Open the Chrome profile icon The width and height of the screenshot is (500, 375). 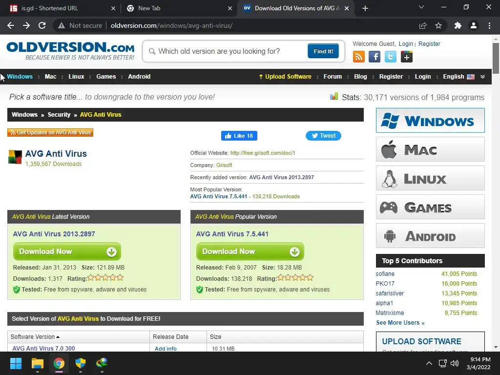474,25
